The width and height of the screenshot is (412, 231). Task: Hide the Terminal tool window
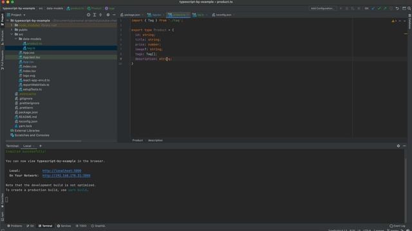pyautogui.click(x=404, y=146)
